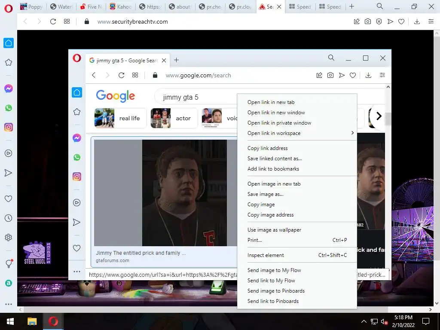Click the Google logo

click(x=115, y=96)
